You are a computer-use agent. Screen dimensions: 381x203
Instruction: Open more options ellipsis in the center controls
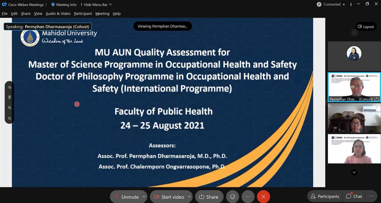[x=248, y=197]
